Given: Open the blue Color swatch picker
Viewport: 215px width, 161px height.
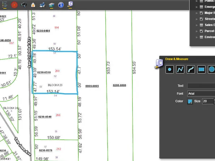Looking at the screenshot, I should 190,101.
